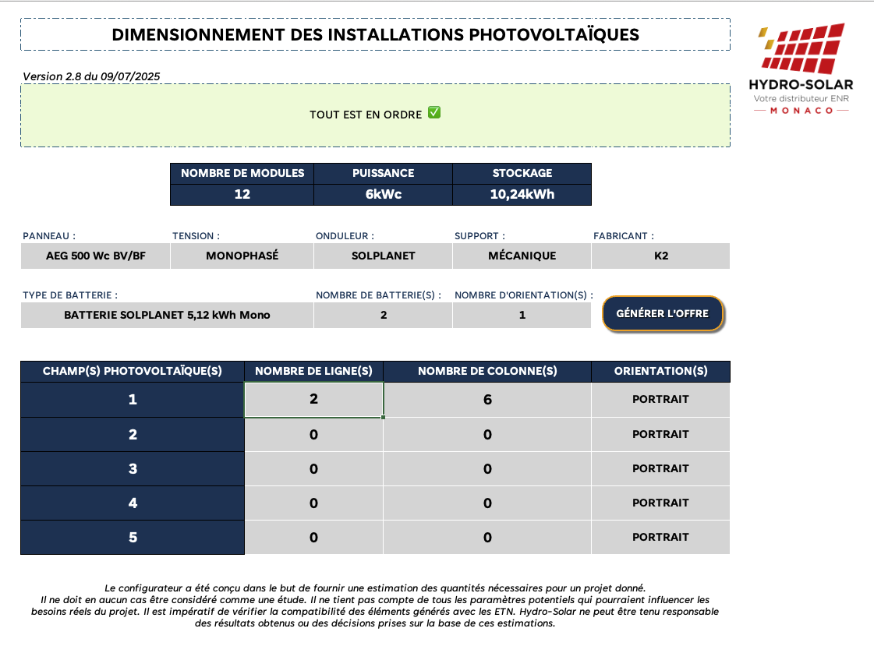This screenshot has height=653, width=874.
Task: Select lignes cell for champ 4
Action: [314, 503]
